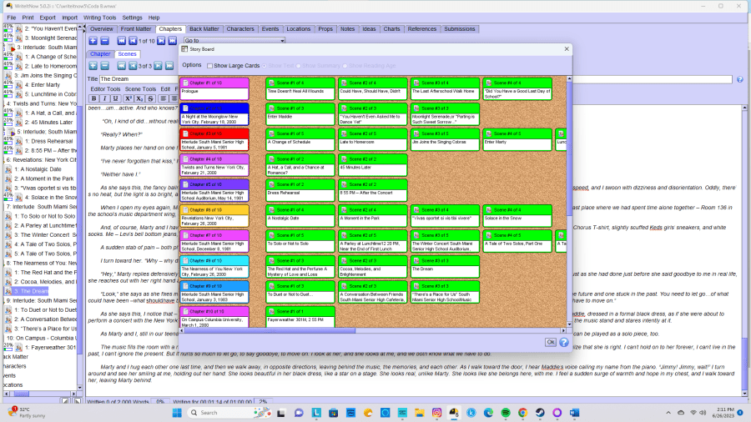
Task: Open the Submissions tab
Action: point(459,29)
